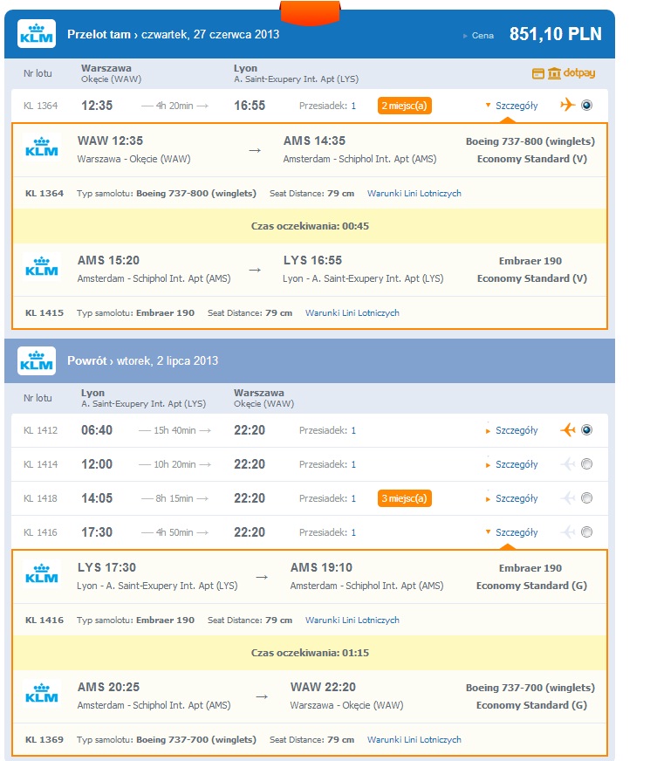The height and width of the screenshot is (761, 650).
Task: Select the radio button for return flight KL 1418
Action: tap(586, 498)
